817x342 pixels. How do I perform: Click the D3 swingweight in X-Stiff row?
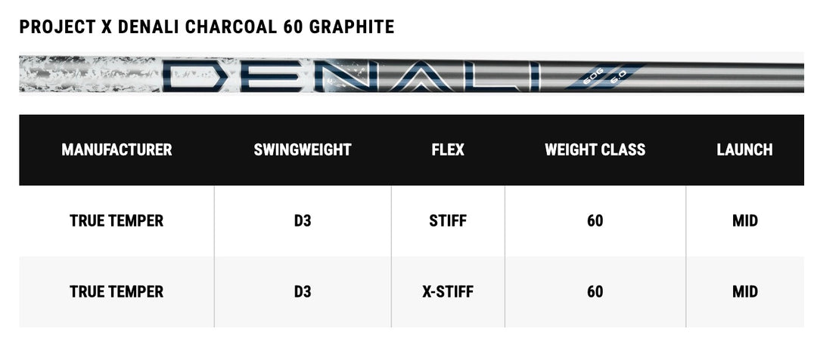[303, 291]
